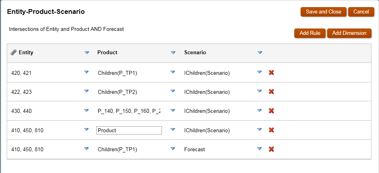Image resolution: width=379 pixels, height=173 pixels.
Task: Click the link icon beside Entity header
Action: click(13, 52)
